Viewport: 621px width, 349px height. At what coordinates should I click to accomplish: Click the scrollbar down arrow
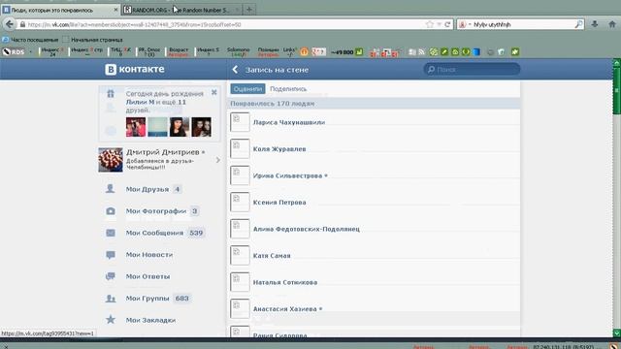coord(617,333)
